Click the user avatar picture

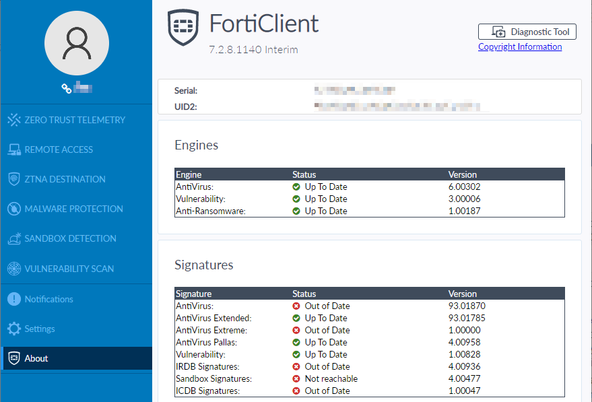pos(76,43)
